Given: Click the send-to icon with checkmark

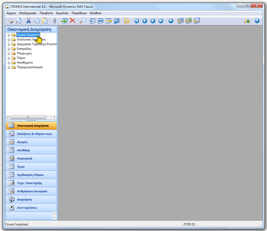Looking at the screenshot, I should tap(196, 21).
